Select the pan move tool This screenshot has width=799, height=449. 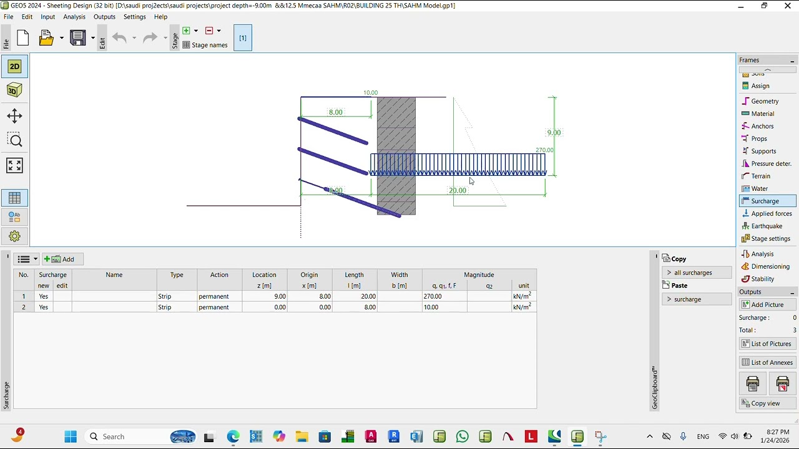point(14,115)
